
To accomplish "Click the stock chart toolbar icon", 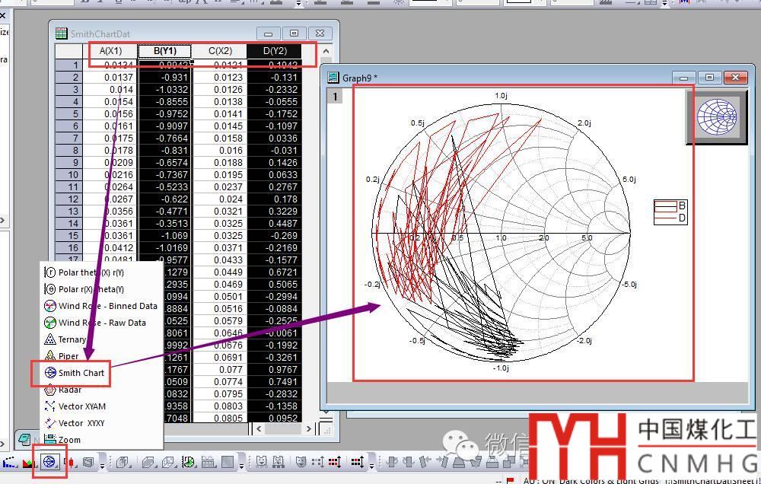I will pos(72,462).
